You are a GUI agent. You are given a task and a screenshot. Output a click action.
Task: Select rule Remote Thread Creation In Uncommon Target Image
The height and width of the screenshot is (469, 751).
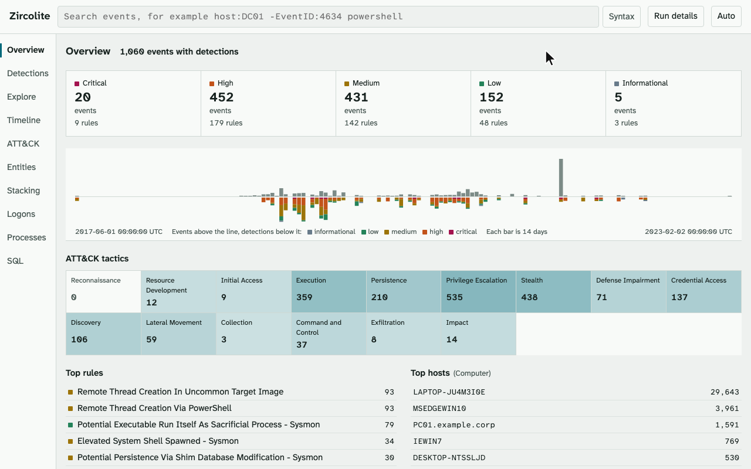[231, 392]
